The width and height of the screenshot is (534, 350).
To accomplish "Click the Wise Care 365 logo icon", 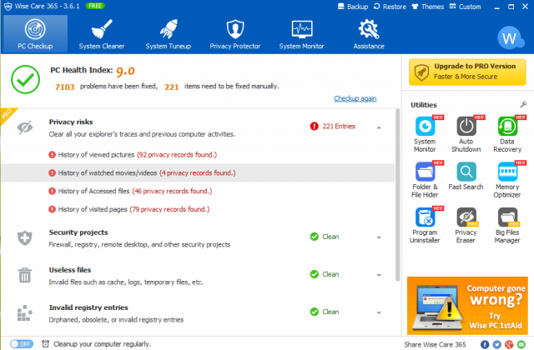I will click(8, 6).
